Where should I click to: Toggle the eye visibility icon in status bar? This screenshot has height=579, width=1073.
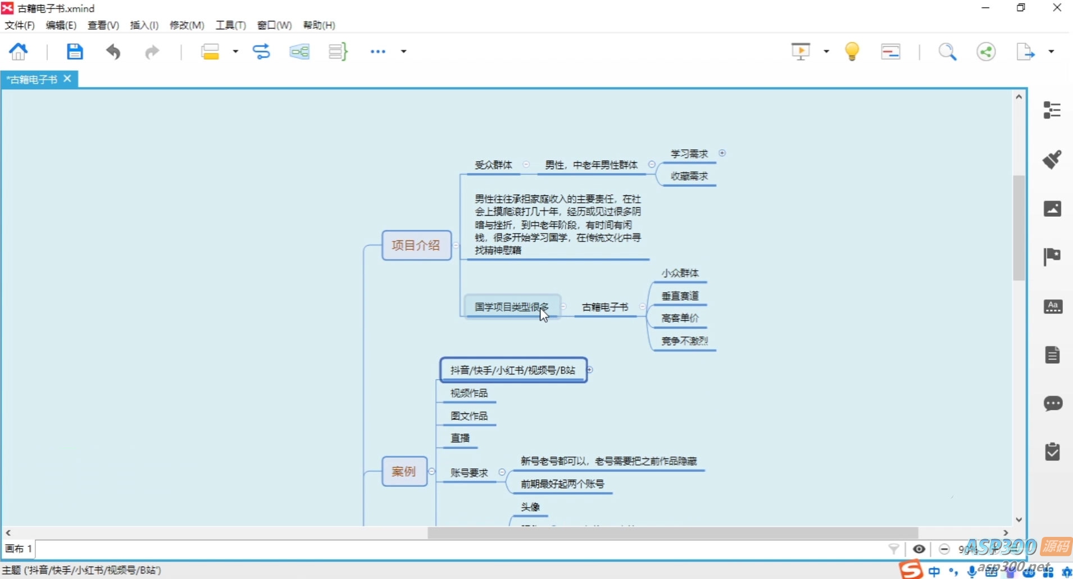point(919,549)
